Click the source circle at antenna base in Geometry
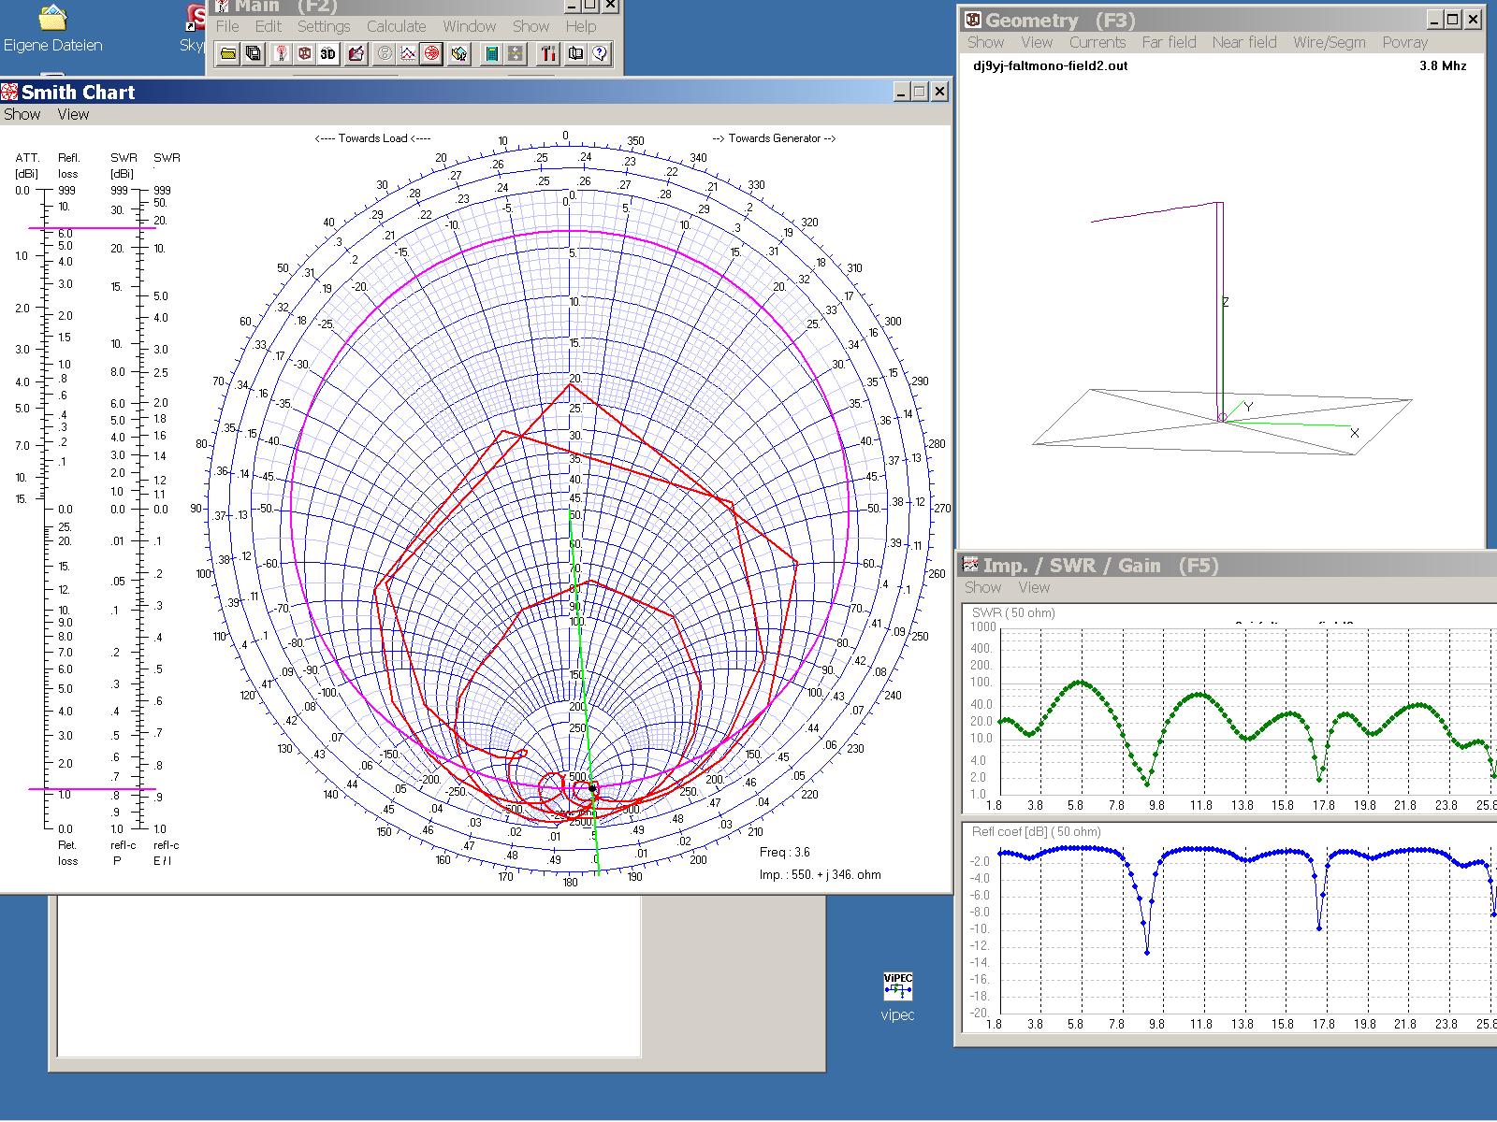 pos(1222,417)
